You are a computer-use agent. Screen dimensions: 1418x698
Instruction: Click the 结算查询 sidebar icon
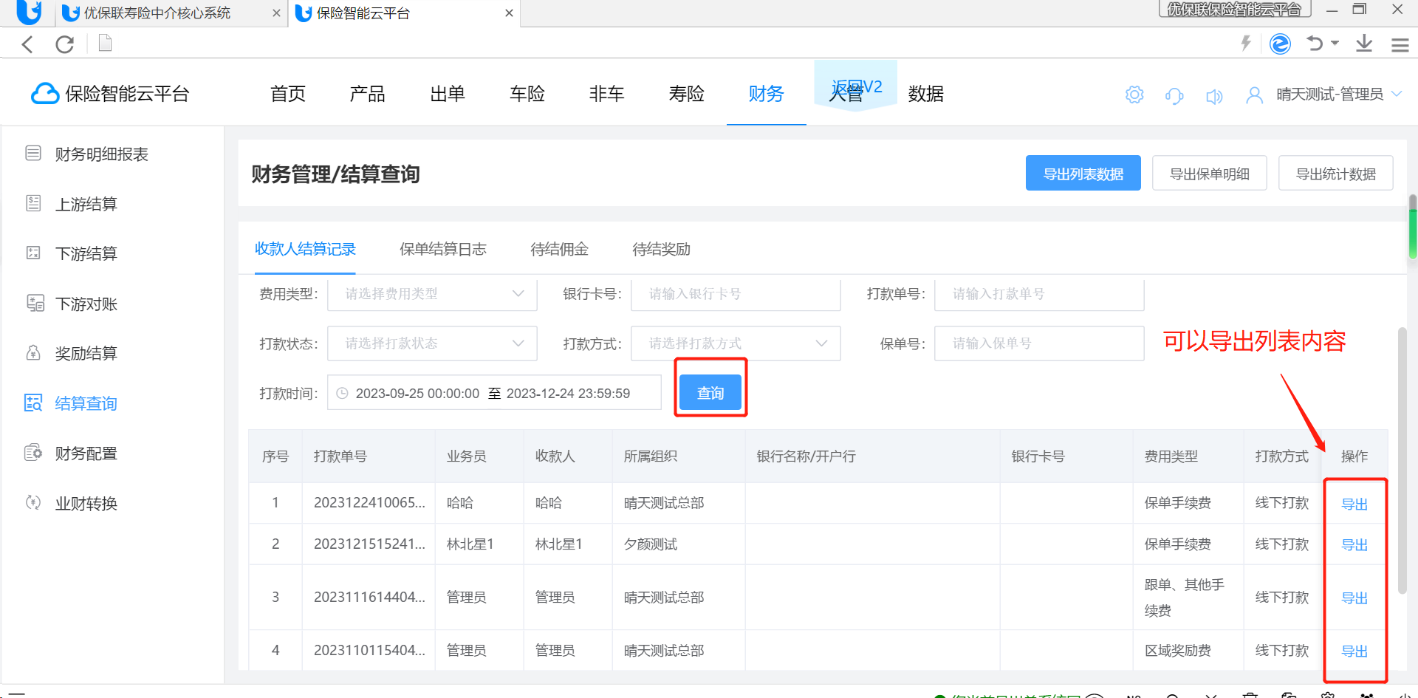pyautogui.click(x=33, y=403)
